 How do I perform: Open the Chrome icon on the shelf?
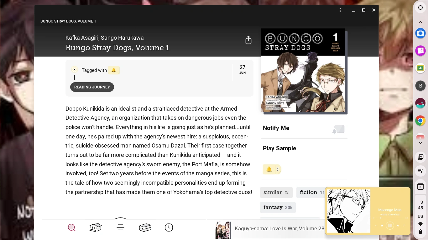420,121
